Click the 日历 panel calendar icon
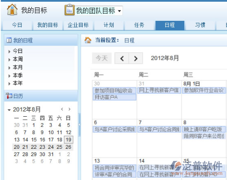 point(9,96)
